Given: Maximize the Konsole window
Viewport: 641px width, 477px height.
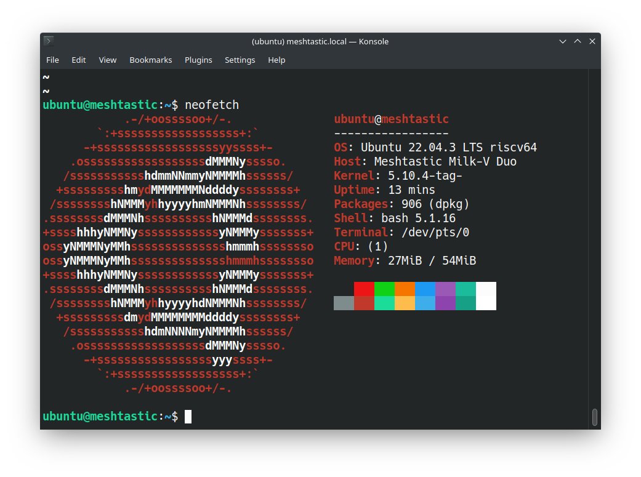Looking at the screenshot, I should (x=577, y=41).
